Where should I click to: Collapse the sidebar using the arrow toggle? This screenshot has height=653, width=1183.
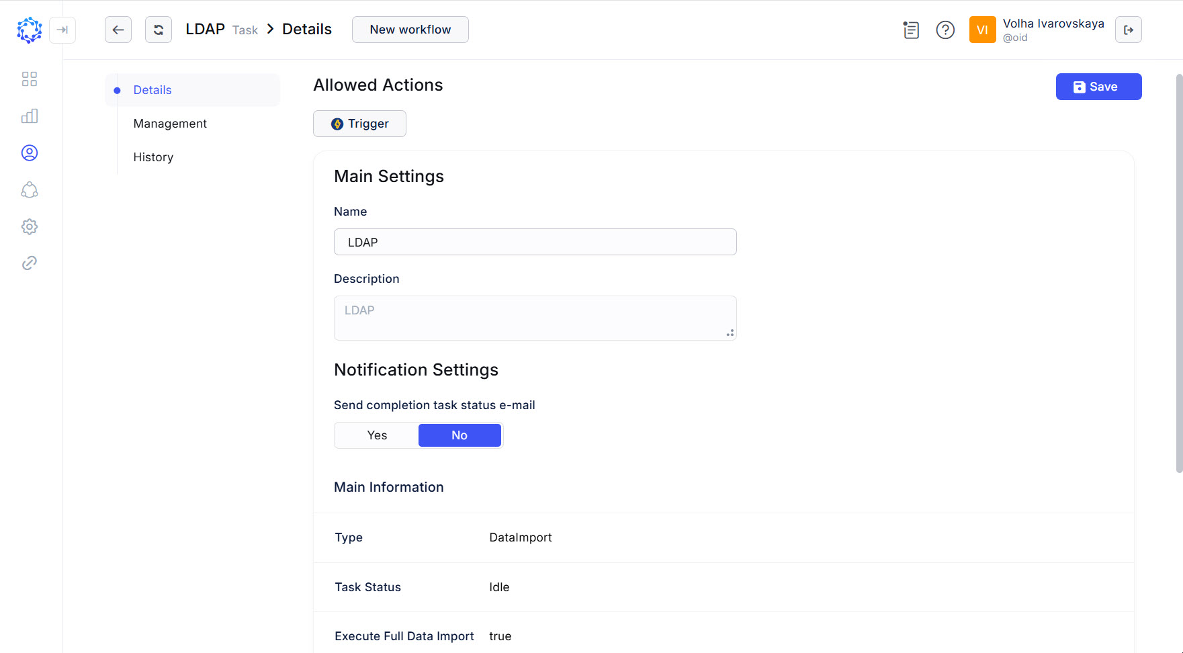coord(62,30)
